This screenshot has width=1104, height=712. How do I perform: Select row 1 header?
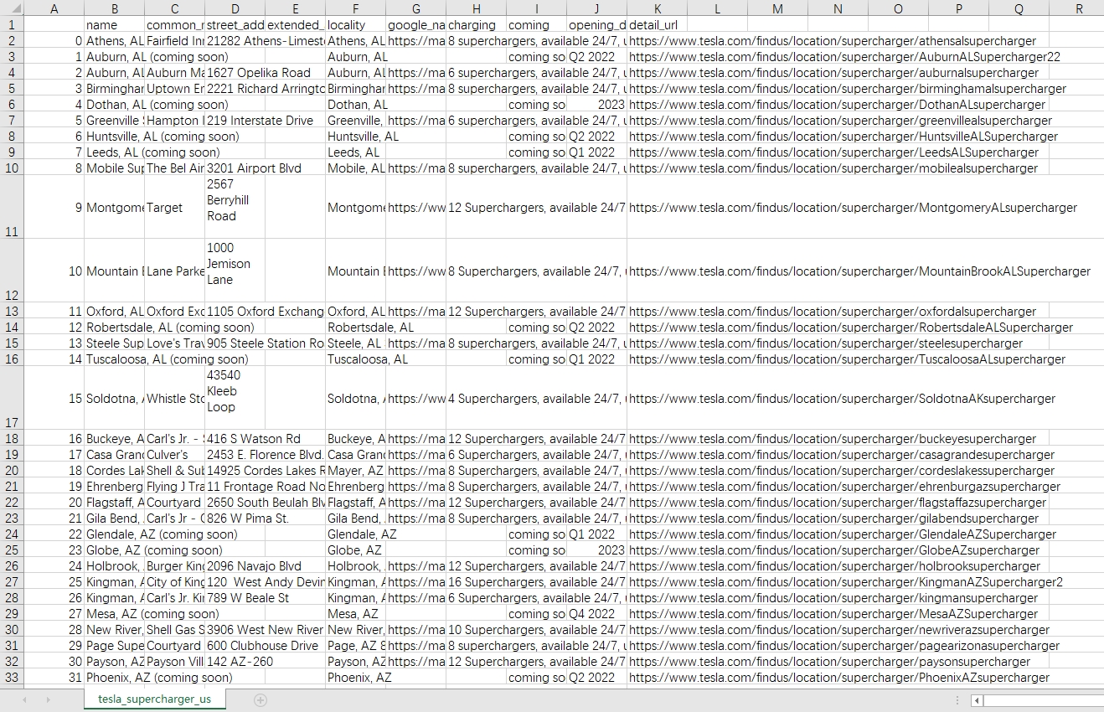pyautogui.click(x=12, y=25)
